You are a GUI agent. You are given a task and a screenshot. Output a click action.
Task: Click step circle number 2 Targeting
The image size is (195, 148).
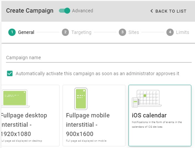[66, 32]
